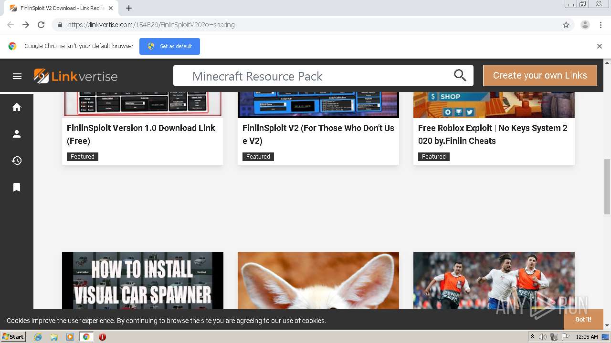The width and height of the screenshot is (611, 343).
Task: Click Featured tag under Free Roblox Exploit
Action: click(x=434, y=156)
